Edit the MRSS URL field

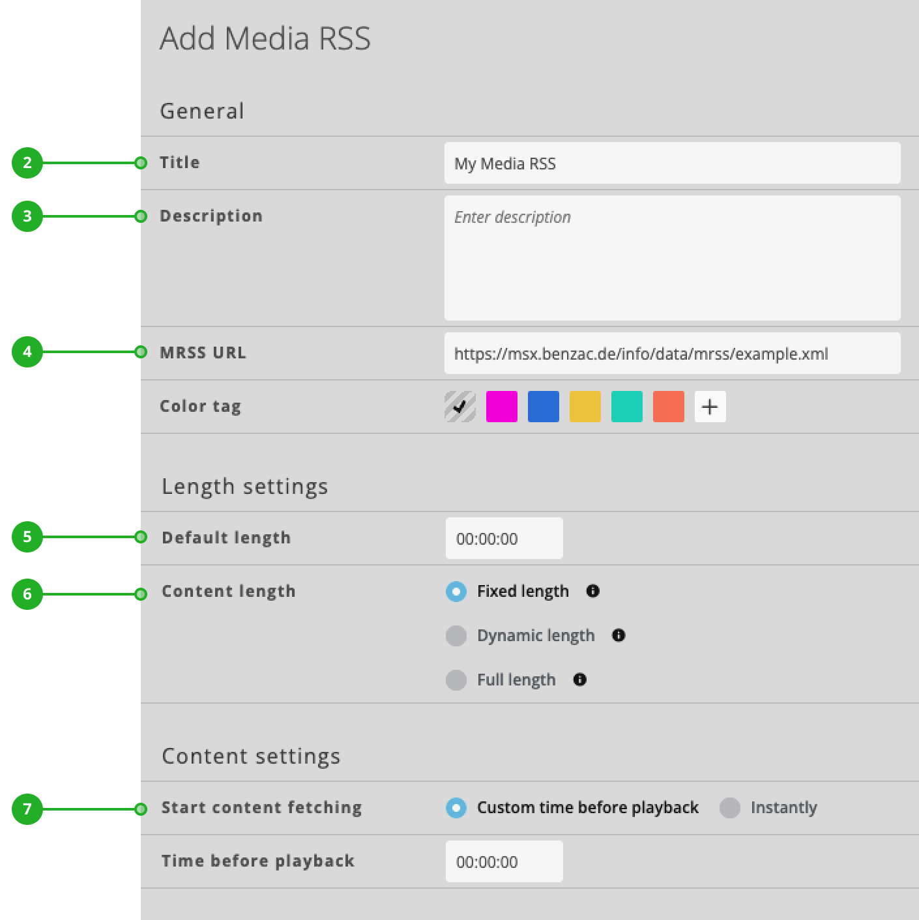tap(672, 353)
